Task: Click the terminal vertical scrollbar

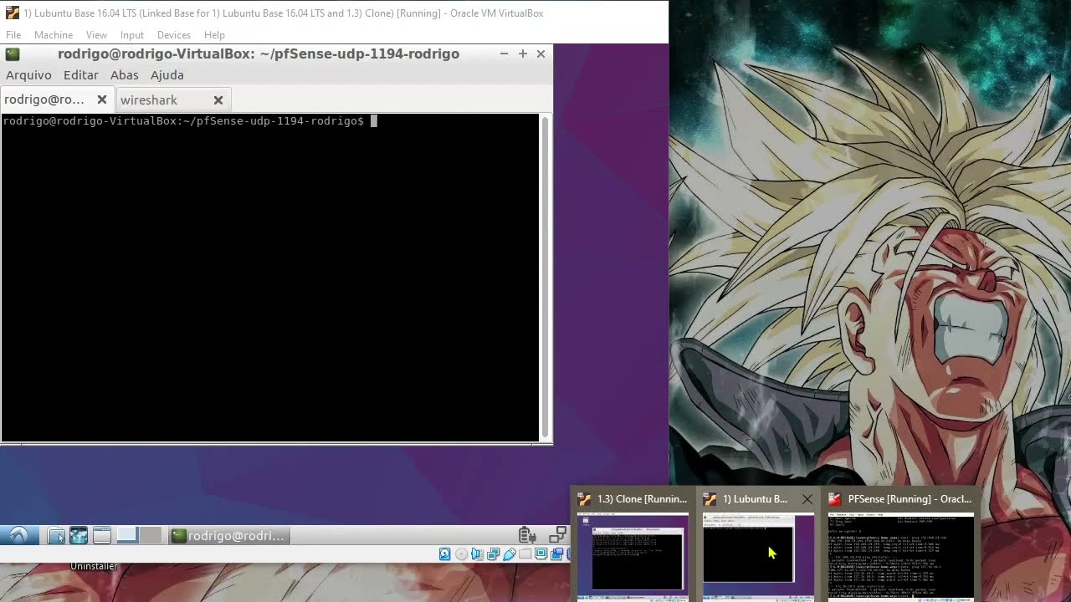Action: coord(546,276)
